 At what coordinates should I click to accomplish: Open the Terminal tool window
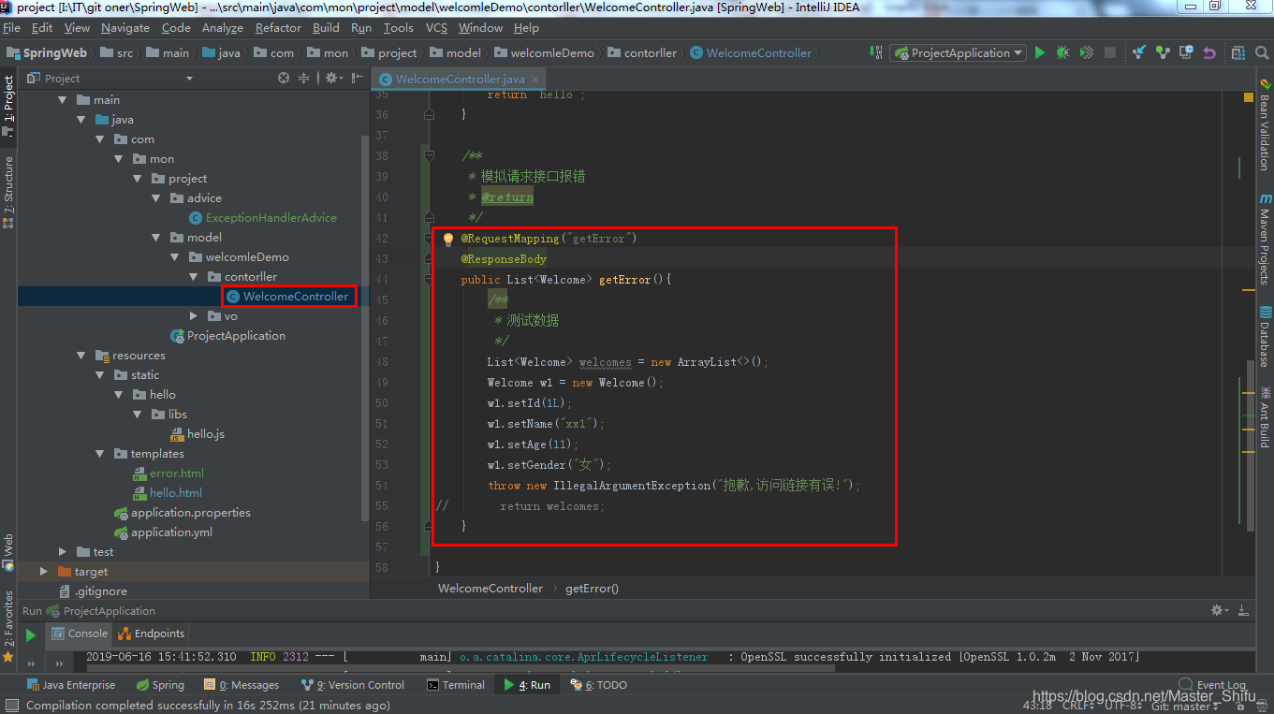456,685
